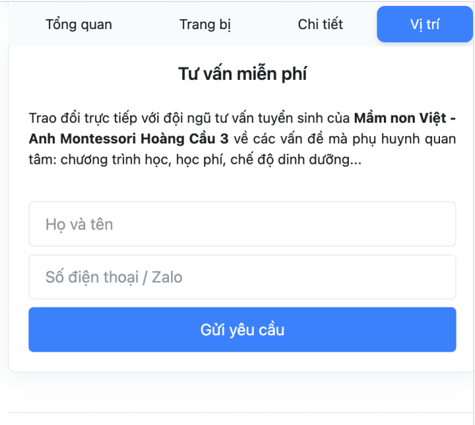Open the Trang bị tab

coord(205,24)
